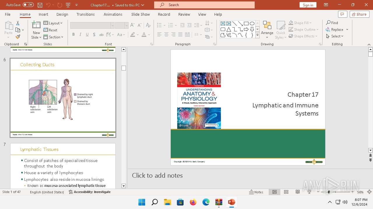Click the Find button

(x=332, y=23)
